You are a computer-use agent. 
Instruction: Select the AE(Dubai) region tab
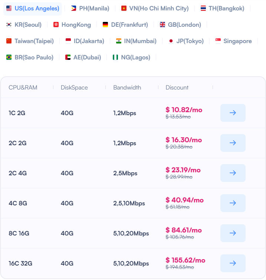(83, 58)
